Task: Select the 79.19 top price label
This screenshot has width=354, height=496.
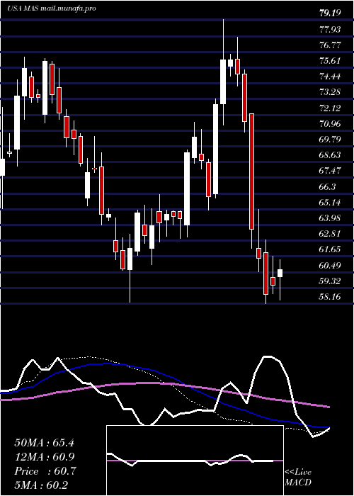Action: pos(330,13)
